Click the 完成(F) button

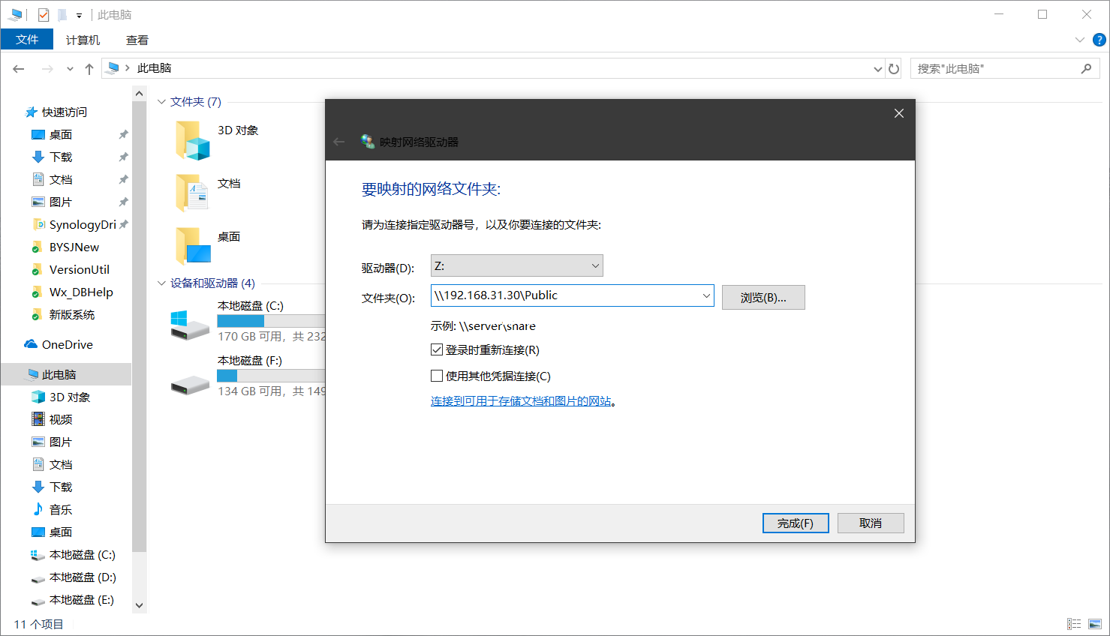(796, 523)
